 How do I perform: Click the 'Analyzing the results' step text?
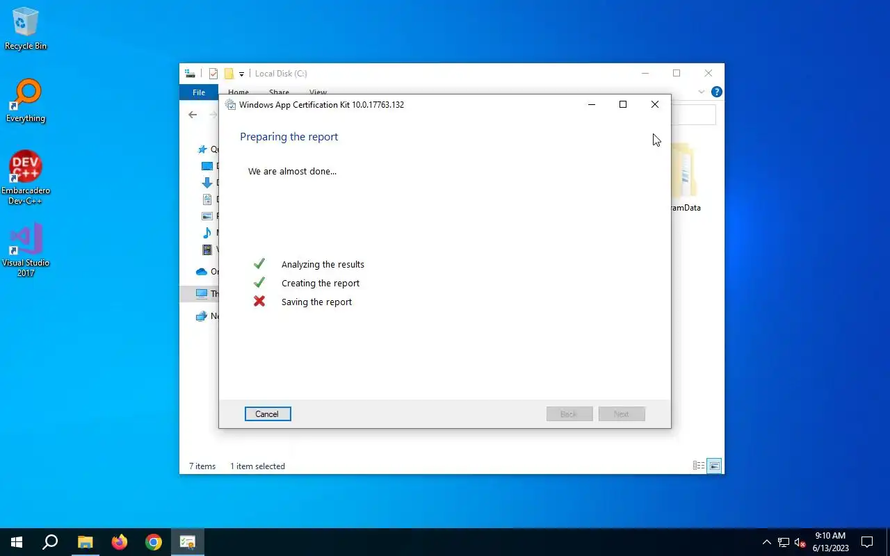point(323,264)
